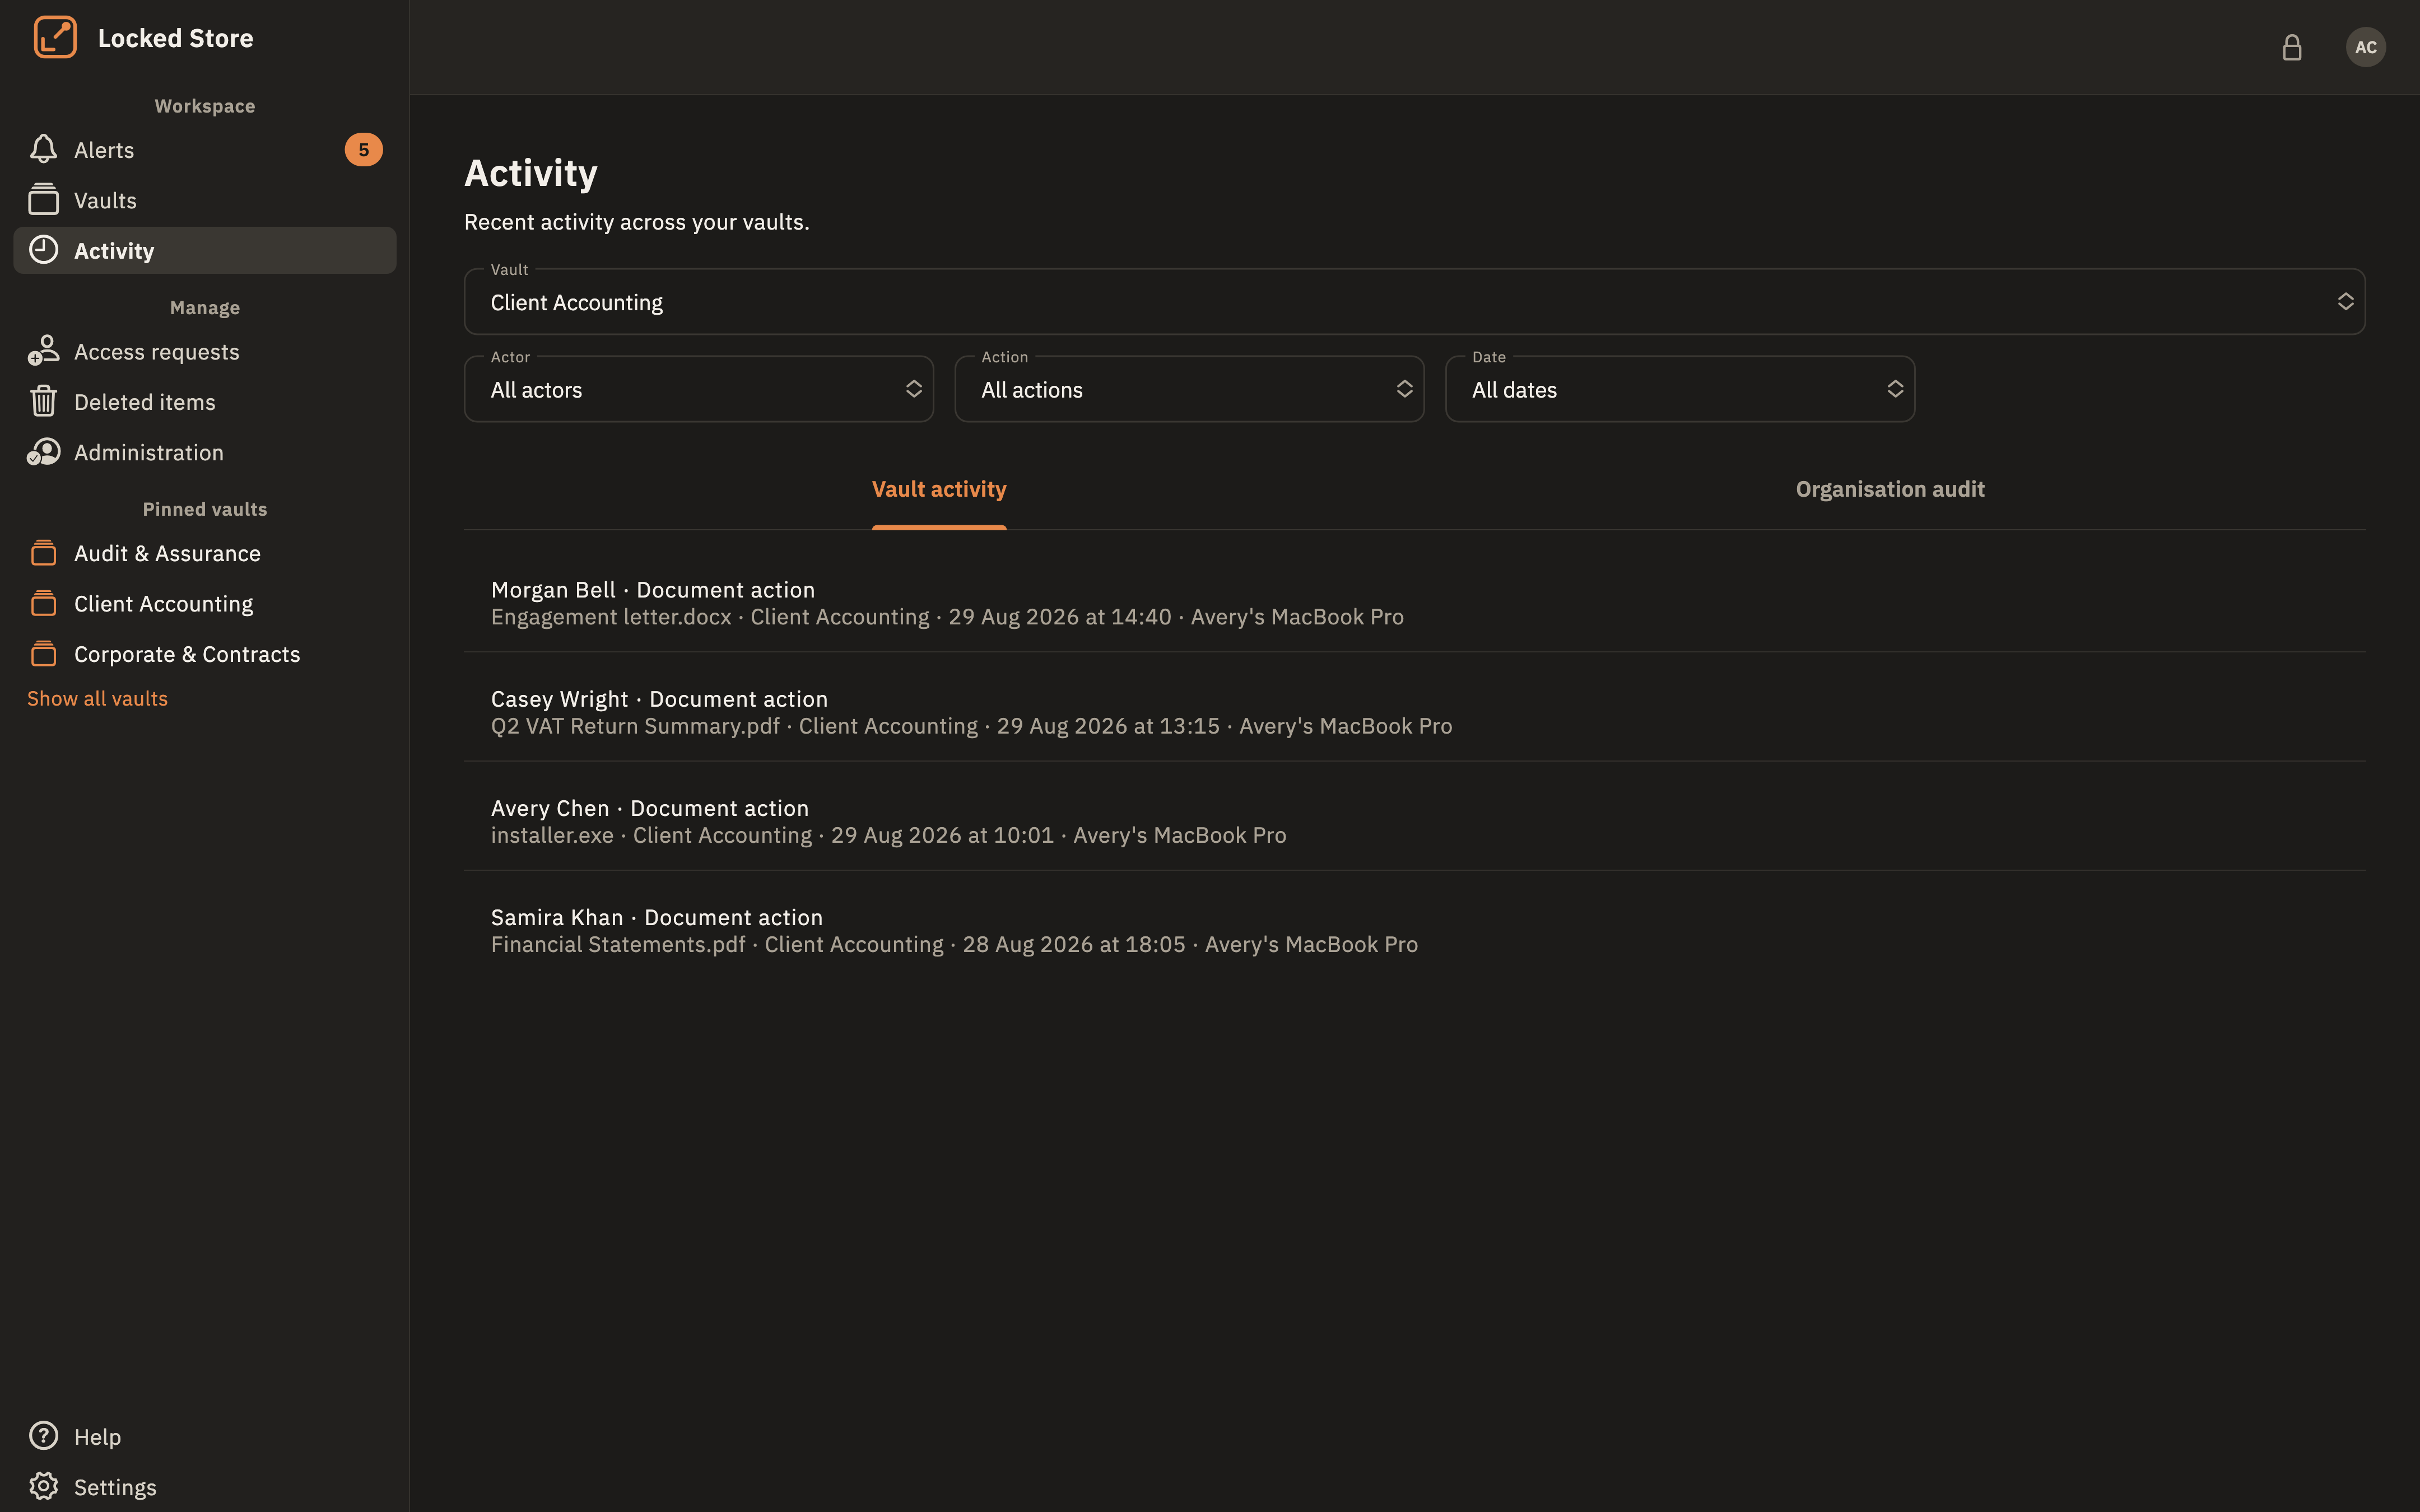Open the orange alerts count badge
This screenshot has height=1512, width=2420.
tap(363, 150)
